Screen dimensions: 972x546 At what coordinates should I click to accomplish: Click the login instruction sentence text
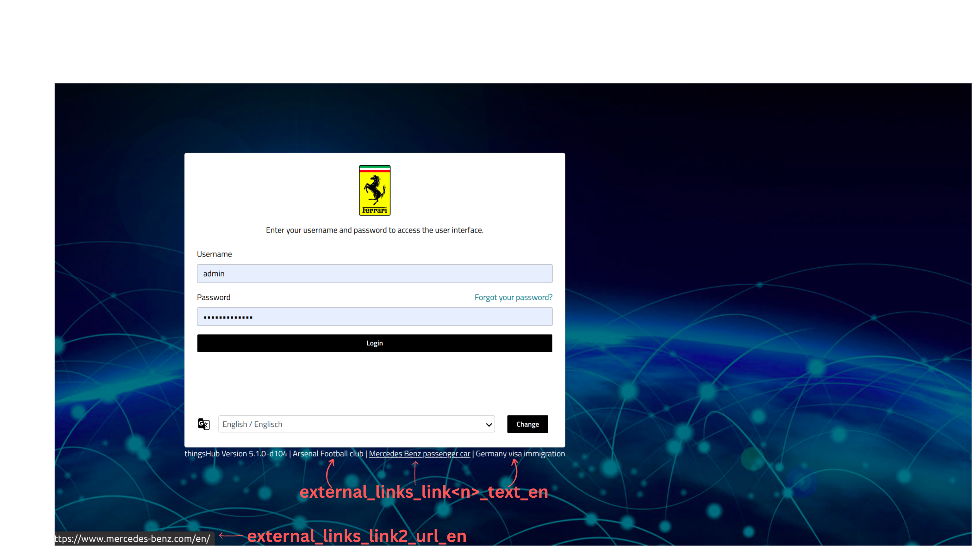[374, 230]
